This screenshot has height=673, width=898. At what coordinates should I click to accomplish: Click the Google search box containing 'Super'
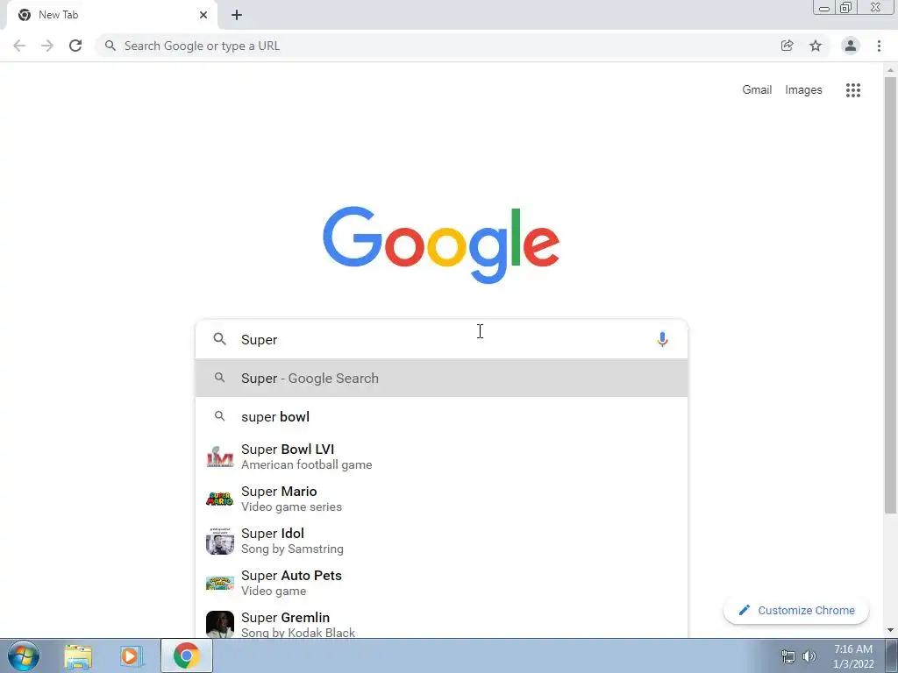[x=441, y=339]
